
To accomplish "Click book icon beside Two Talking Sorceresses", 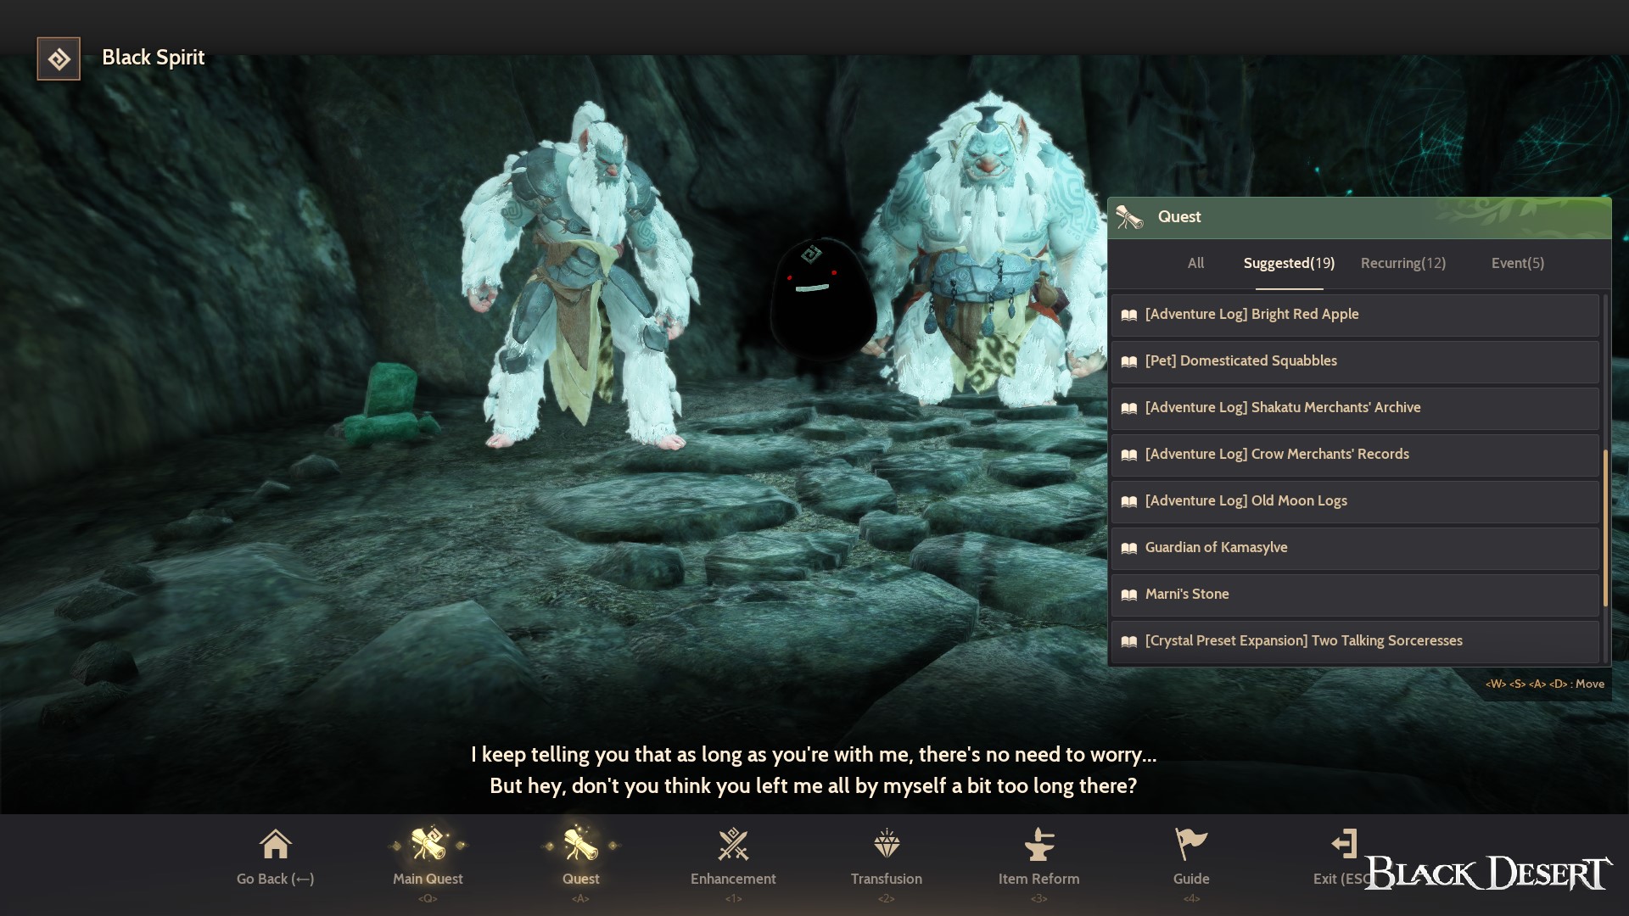I will [1128, 641].
